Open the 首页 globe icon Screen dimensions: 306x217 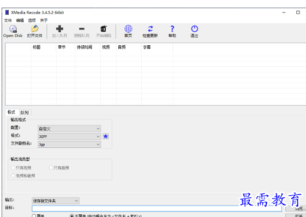[128, 29]
